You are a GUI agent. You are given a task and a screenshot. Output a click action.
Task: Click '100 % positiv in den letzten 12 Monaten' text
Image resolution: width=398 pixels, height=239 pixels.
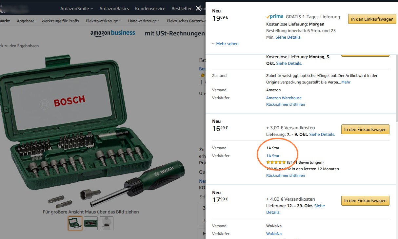[x=303, y=169]
